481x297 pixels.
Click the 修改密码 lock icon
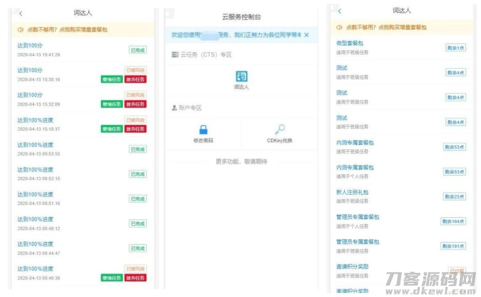pyautogui.click(x=203, y=129)
